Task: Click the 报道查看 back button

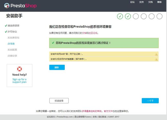Action: click(59, 101)
